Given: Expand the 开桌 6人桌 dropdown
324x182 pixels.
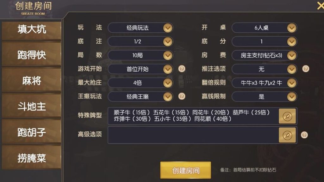Looking at the screenshot, I should click(291, 28).
